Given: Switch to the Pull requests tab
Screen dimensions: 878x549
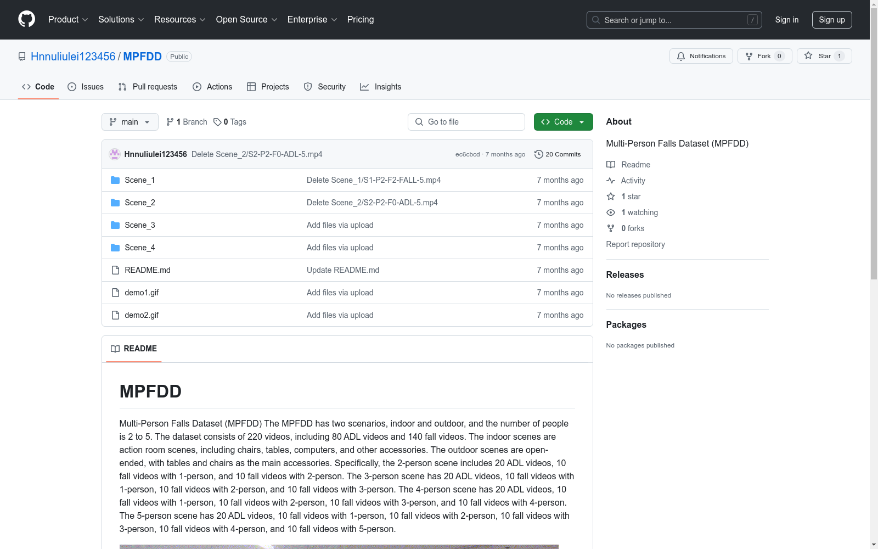Looking at the screenshot, I should [148, 87].
